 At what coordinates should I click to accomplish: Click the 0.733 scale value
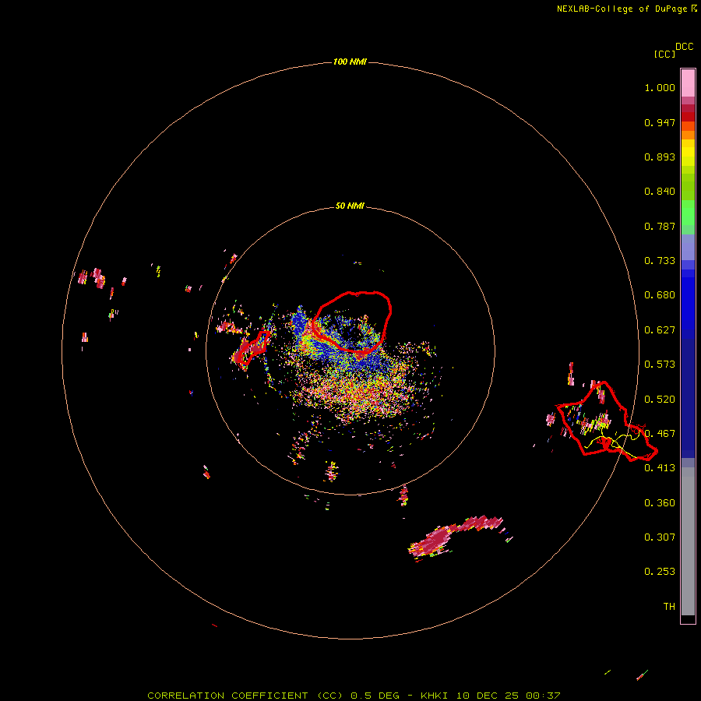click(660, 261)
